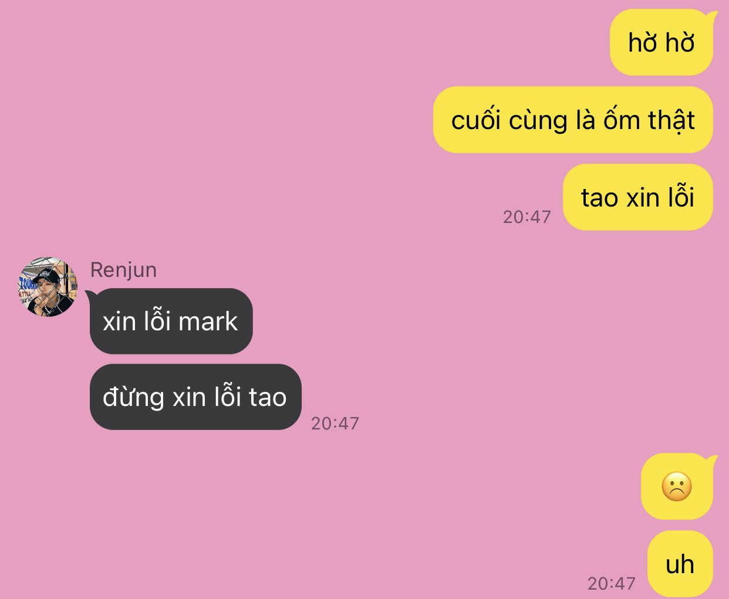Select the 'hờ hờ' message bubble

point(662,42)
